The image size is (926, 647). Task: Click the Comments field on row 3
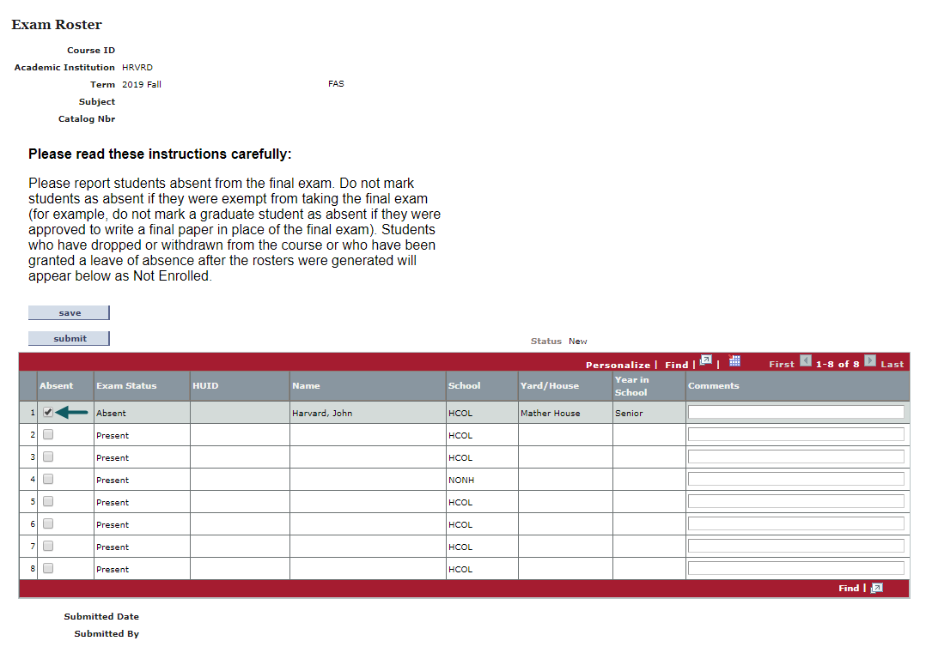795,457
